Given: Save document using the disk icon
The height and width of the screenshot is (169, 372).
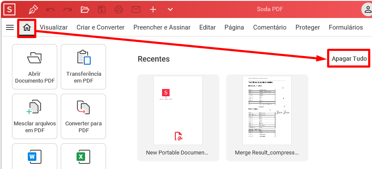Looking at the screenshot, I should 102,9.
